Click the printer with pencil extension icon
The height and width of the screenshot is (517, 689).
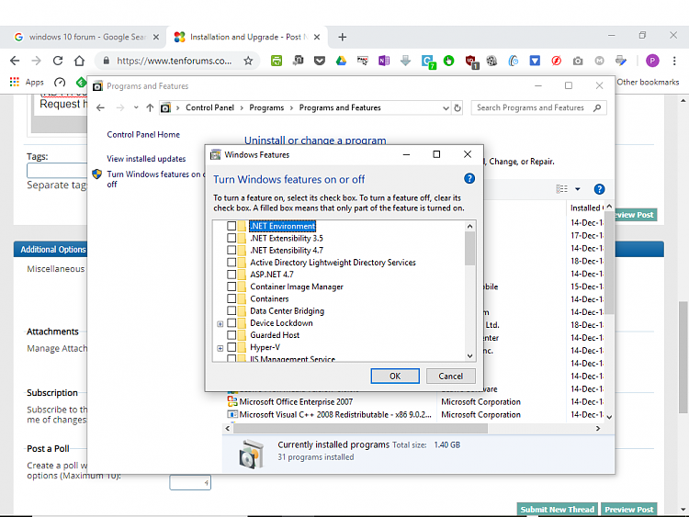tap(621, 61)
